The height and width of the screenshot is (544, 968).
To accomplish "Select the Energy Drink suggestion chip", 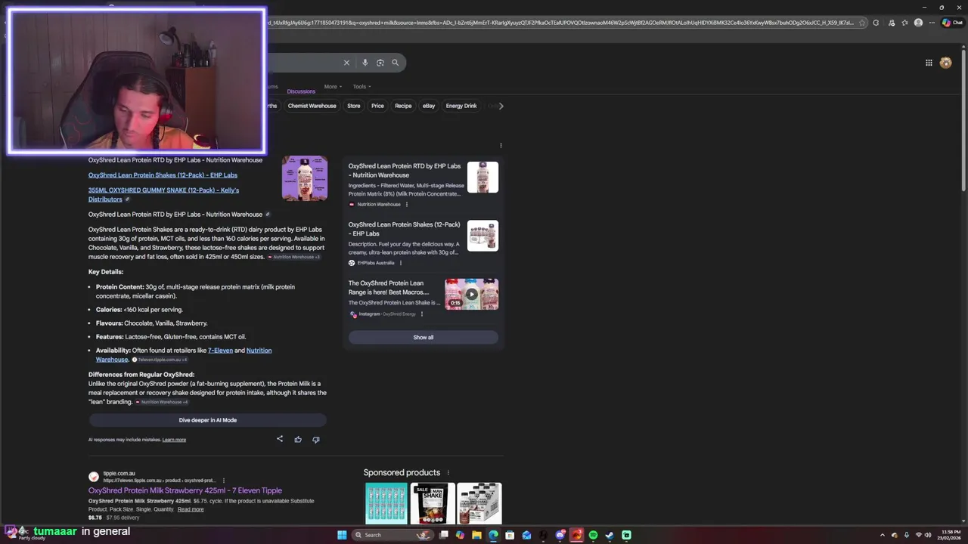I will tap(461, 106).
